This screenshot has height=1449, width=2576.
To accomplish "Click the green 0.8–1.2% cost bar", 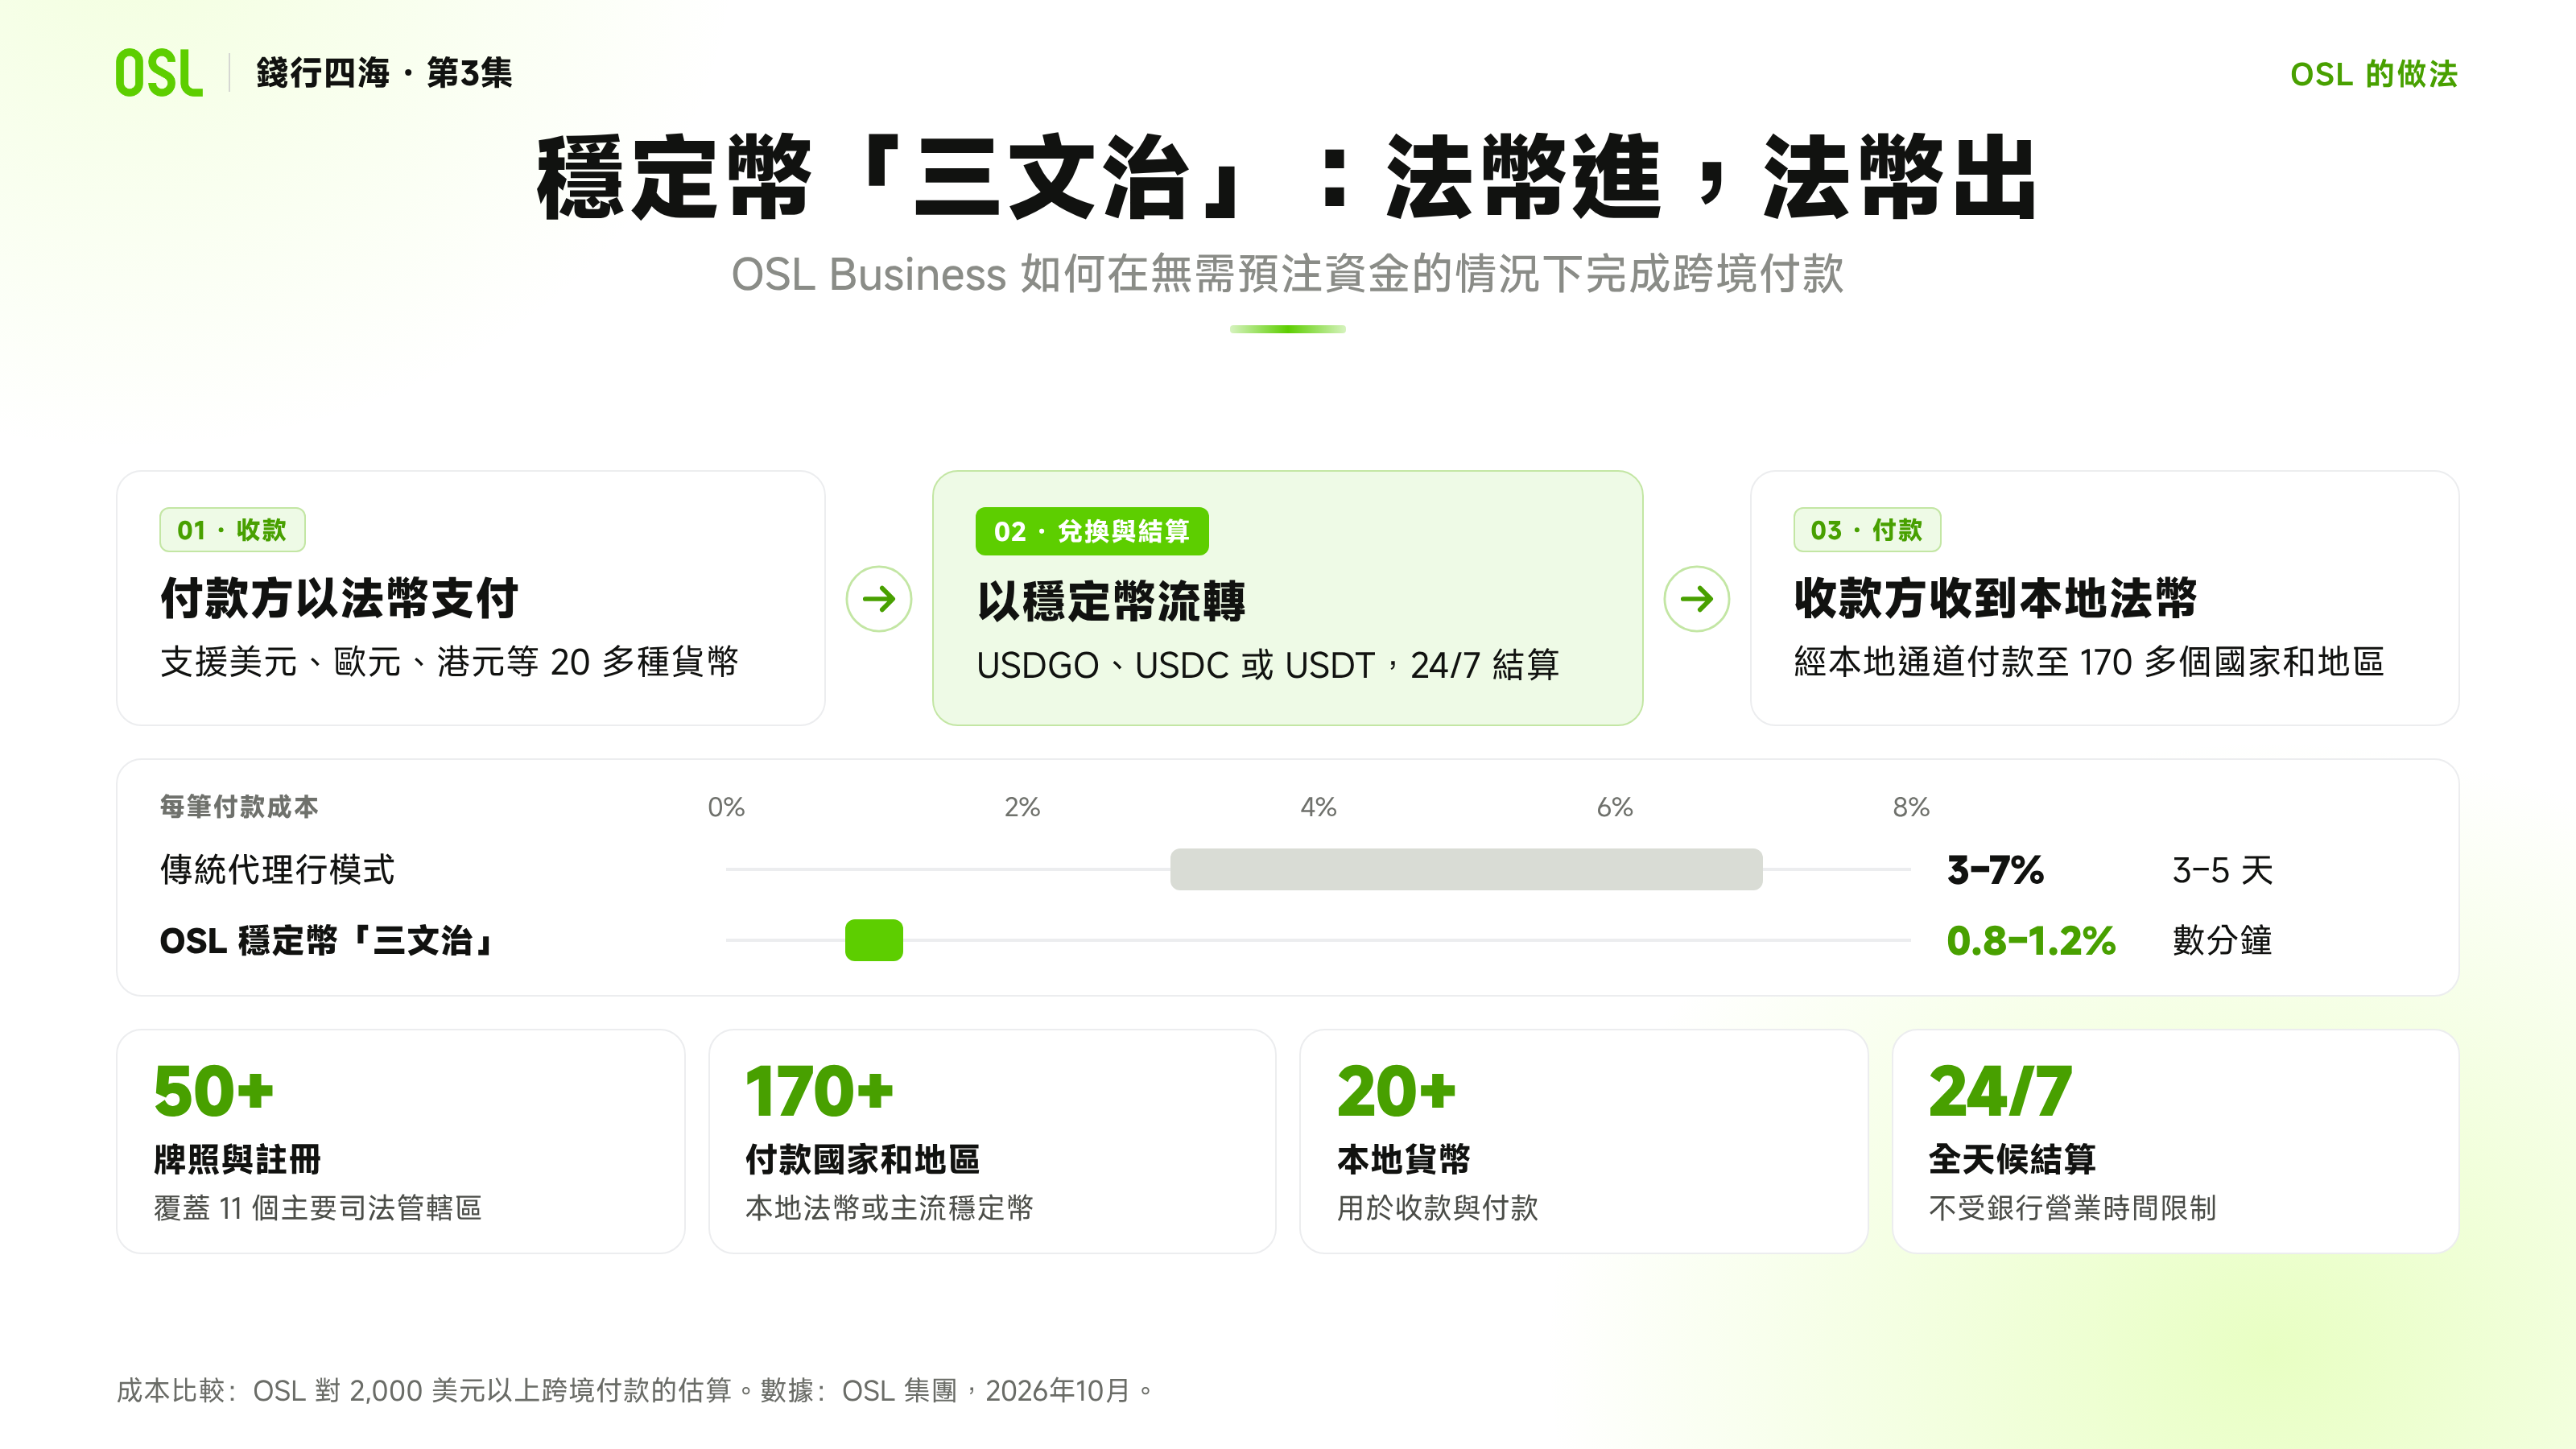I will 874,940.
